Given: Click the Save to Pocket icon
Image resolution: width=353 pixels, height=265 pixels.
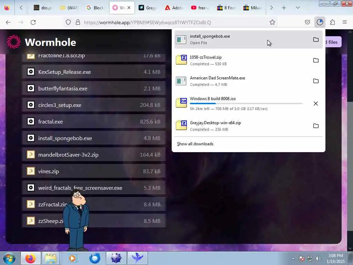Looking at the screenshot, I should (x=307, y=22).
